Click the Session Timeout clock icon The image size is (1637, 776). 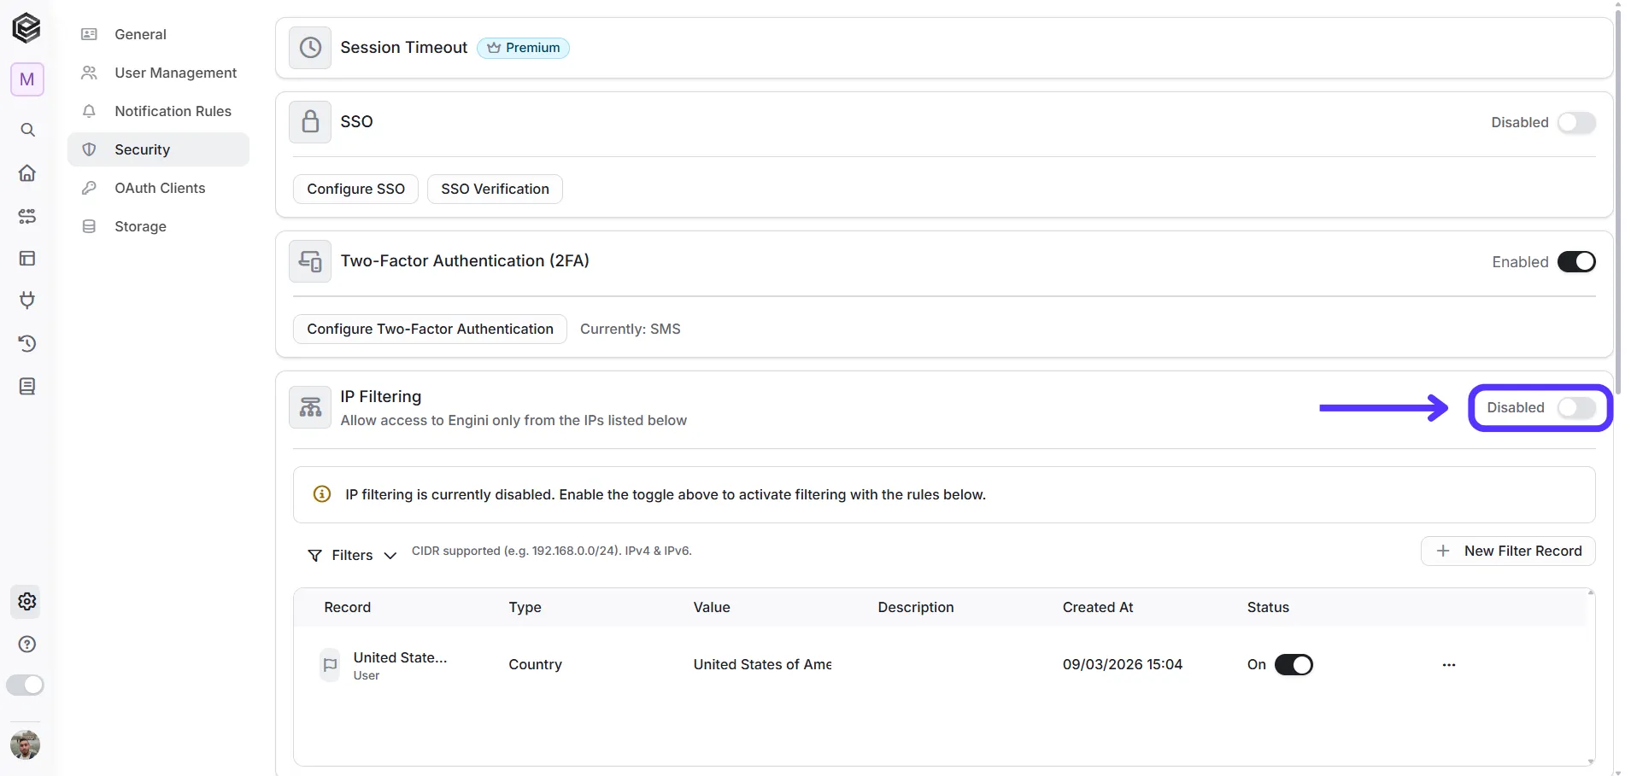pos(310,48)
